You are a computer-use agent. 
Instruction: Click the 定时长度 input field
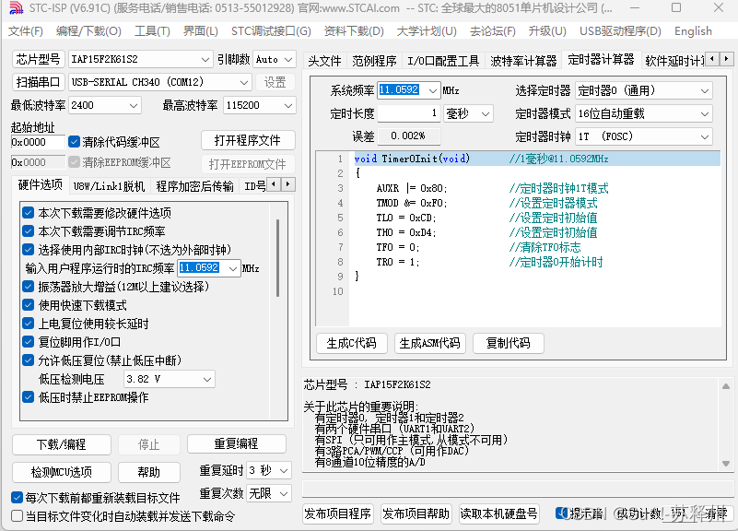pos(408,113)
